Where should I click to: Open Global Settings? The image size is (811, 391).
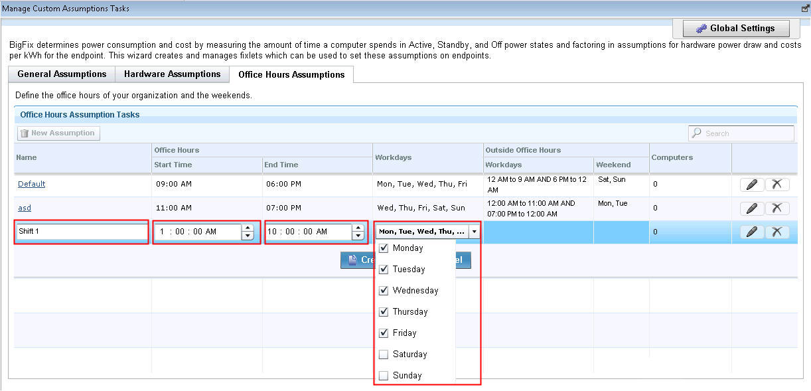point(735,29)
